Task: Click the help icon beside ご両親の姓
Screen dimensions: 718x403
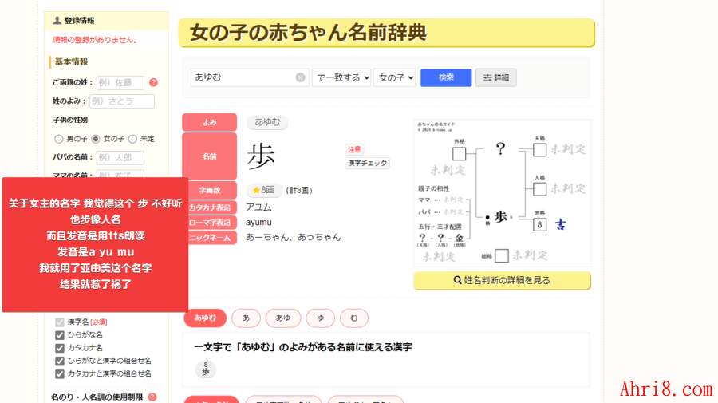Action: 153,82
